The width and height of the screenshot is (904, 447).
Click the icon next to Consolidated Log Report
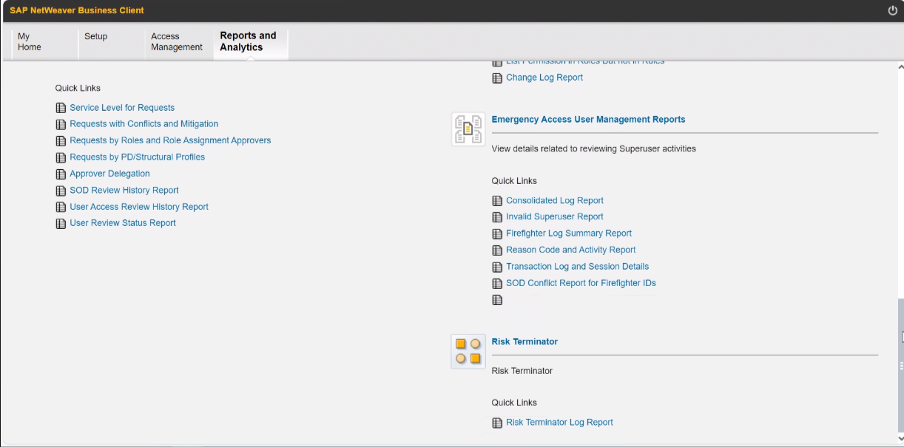[x=497, y=201]
